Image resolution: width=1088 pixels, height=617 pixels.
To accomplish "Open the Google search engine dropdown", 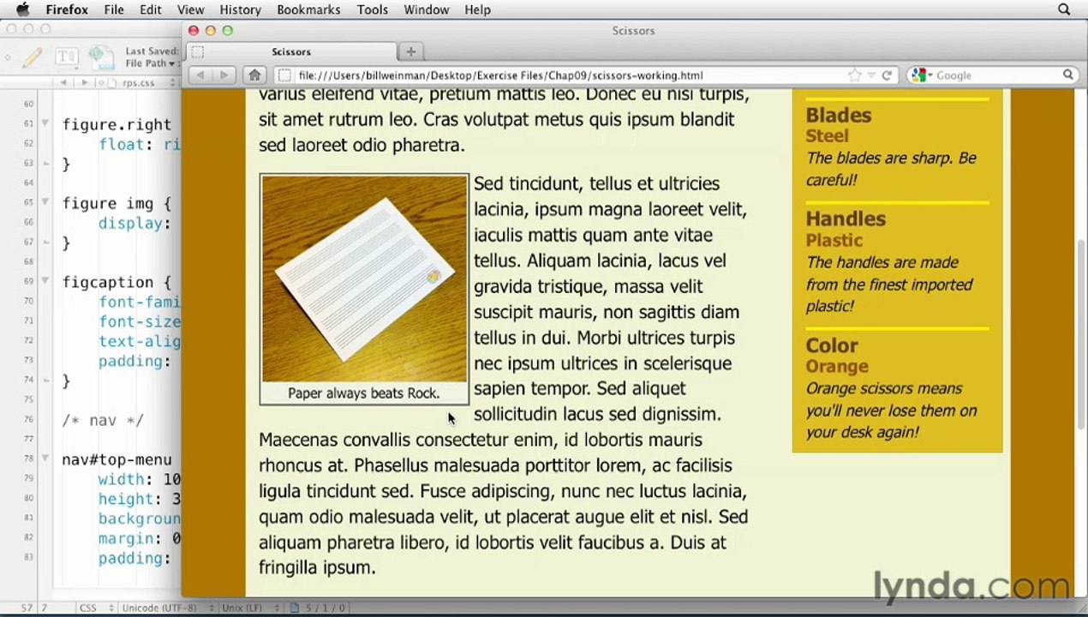I will point(921,75).
